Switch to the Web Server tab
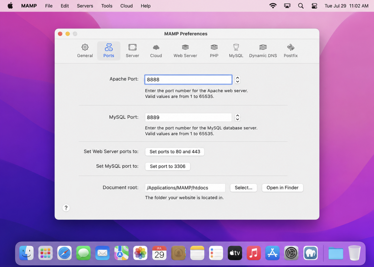 coord(185,51)
